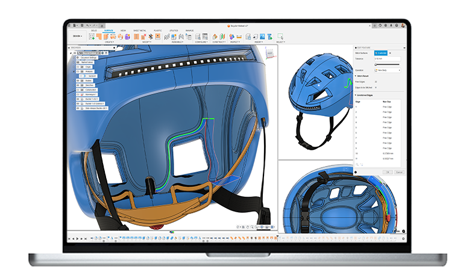
Task: Click the ViewCube in the viewport corner
Action: tap(269, 55)
